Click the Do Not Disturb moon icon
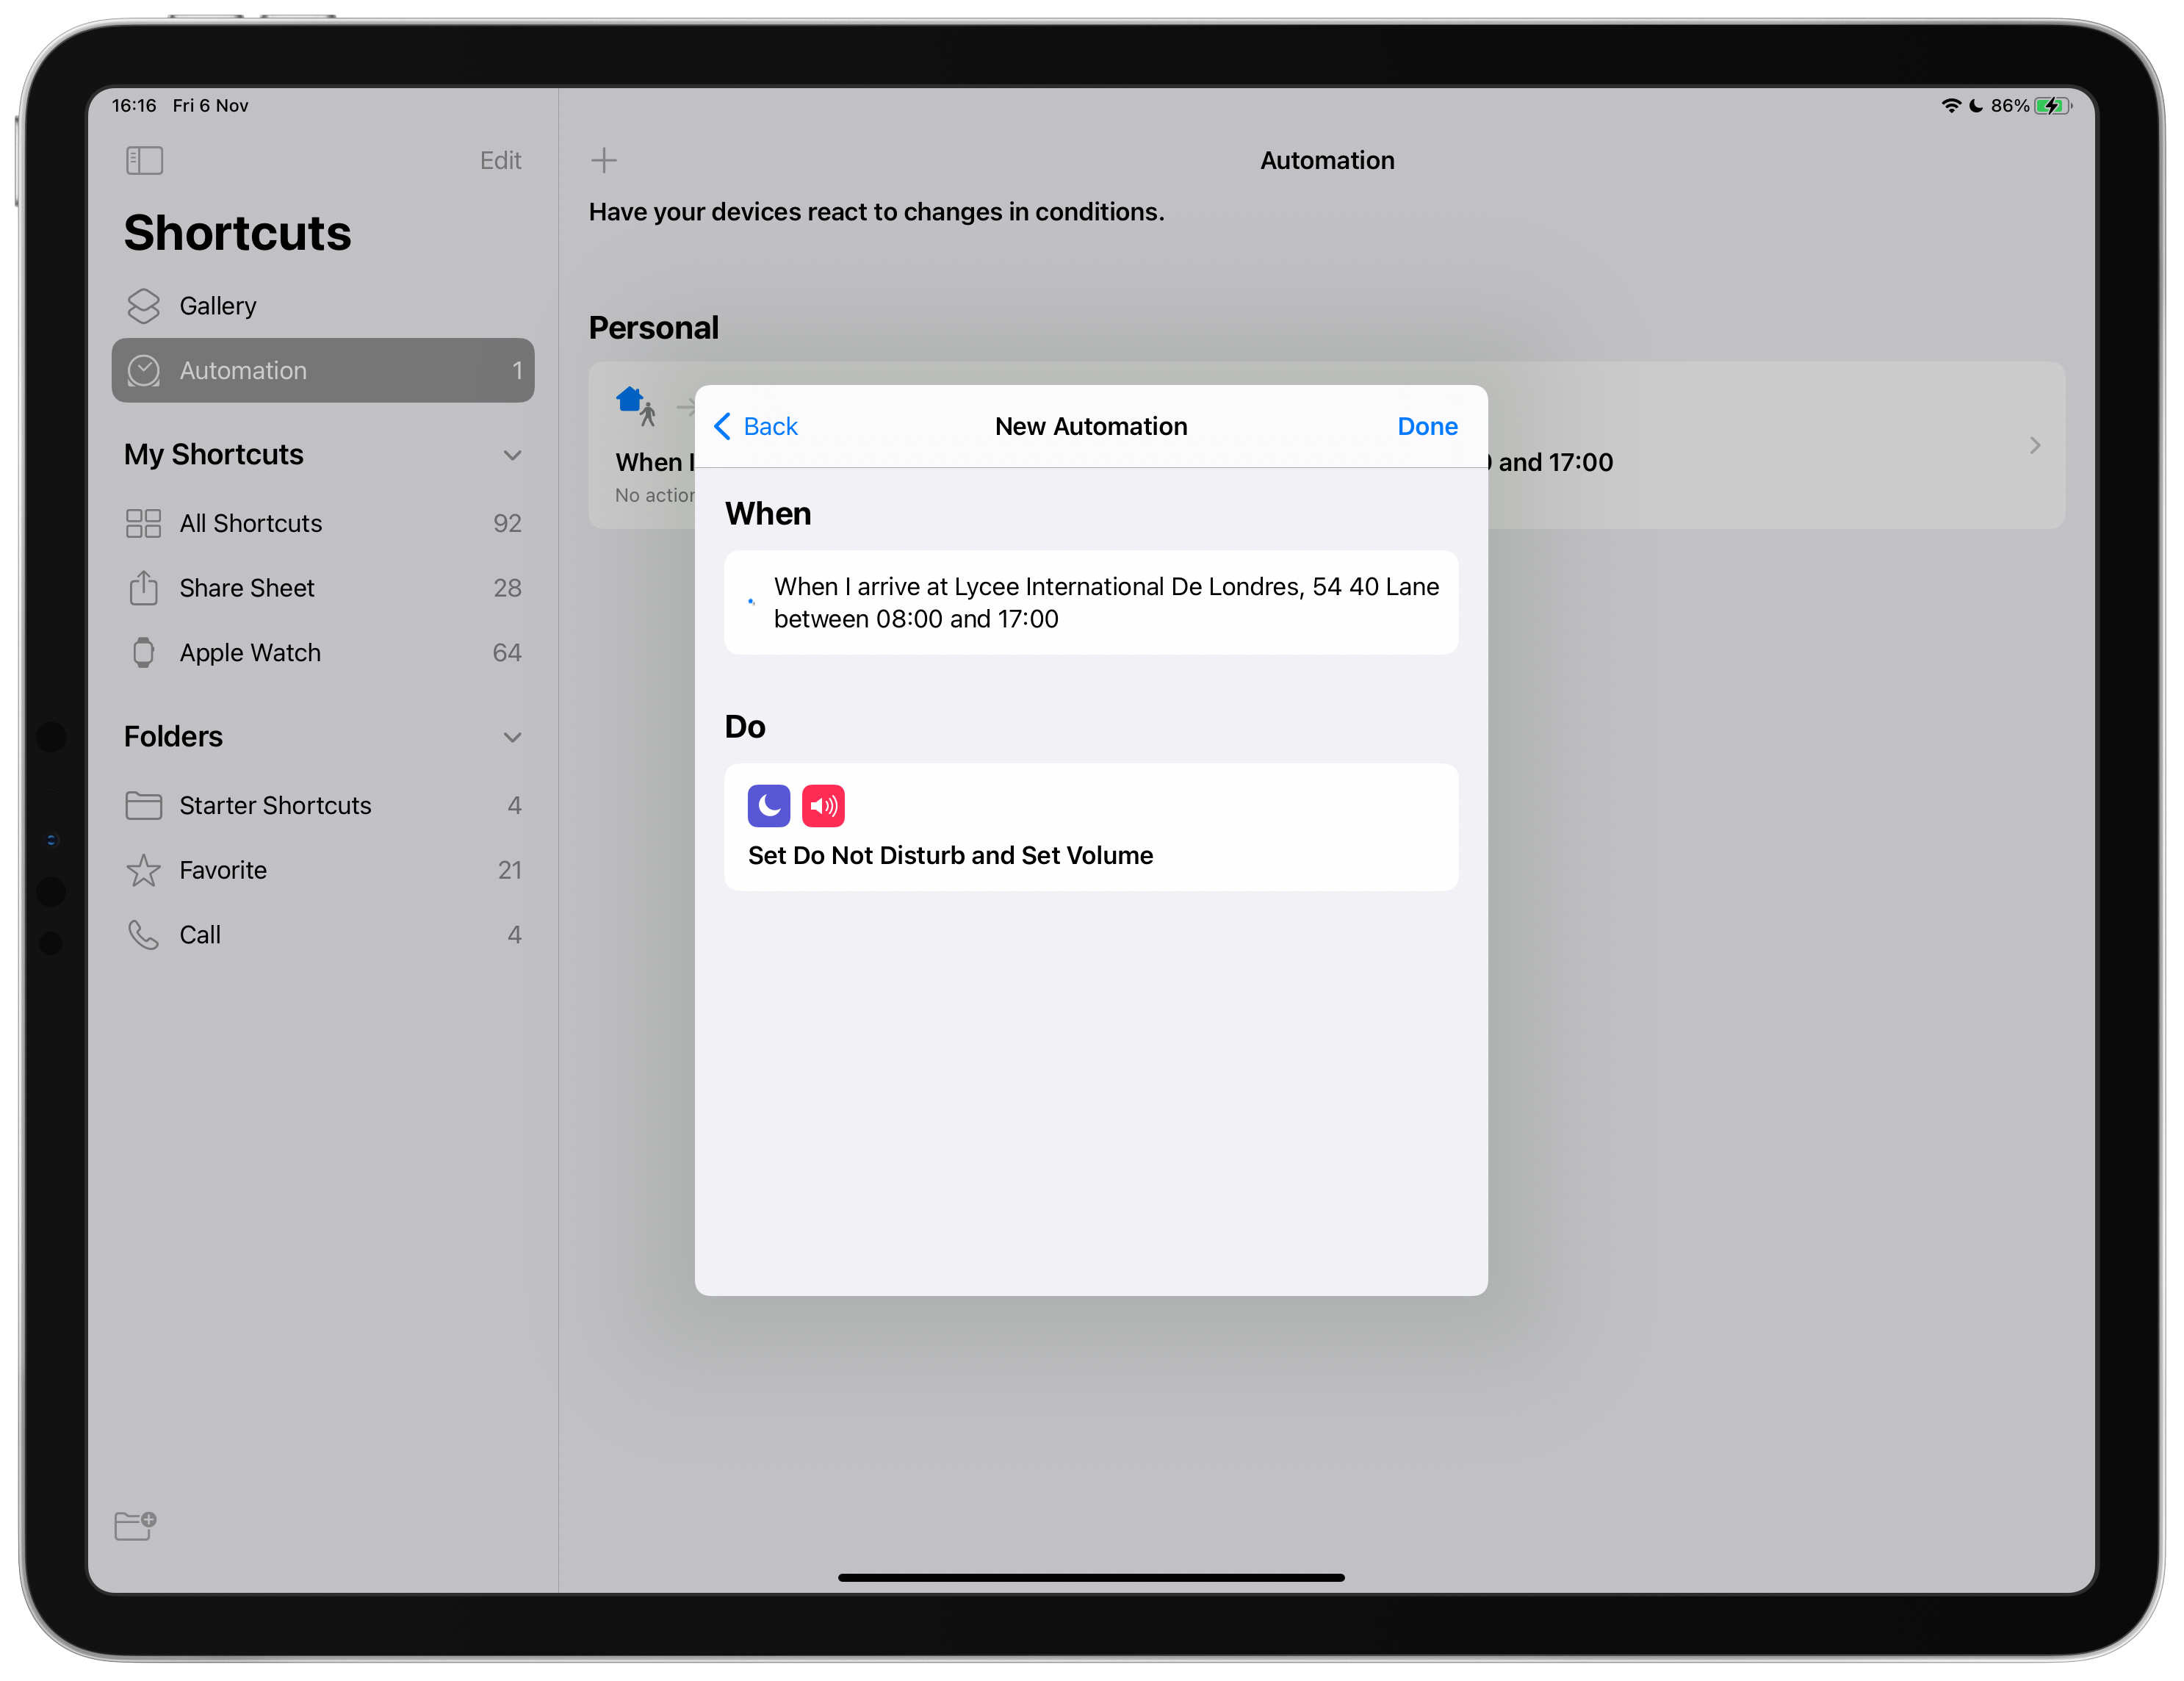 point(768,805)
